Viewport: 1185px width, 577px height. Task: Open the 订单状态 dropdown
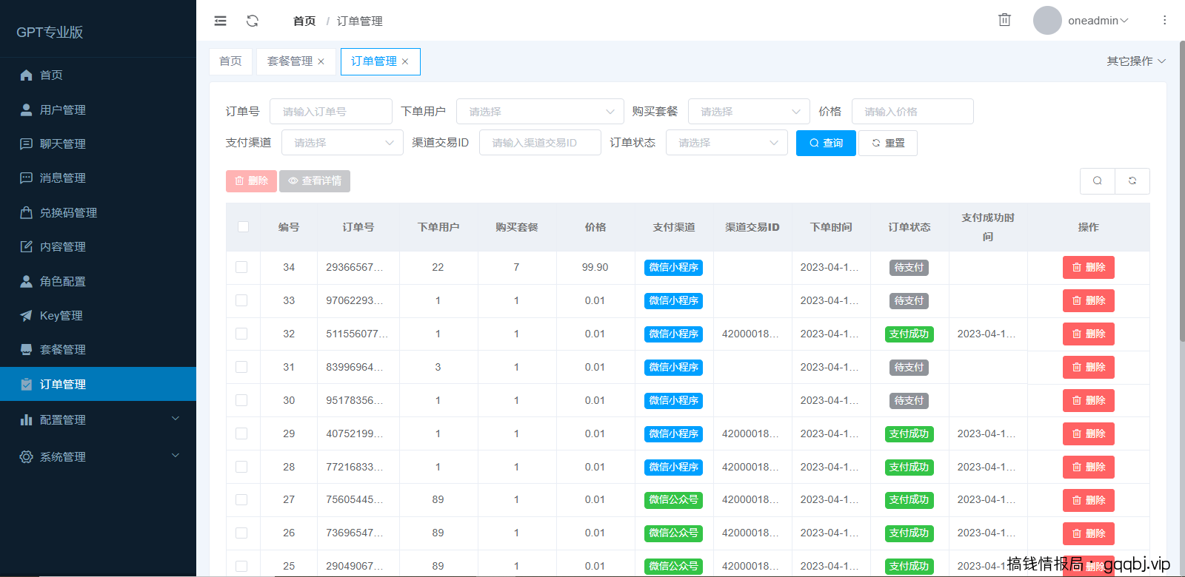[727, 142]
